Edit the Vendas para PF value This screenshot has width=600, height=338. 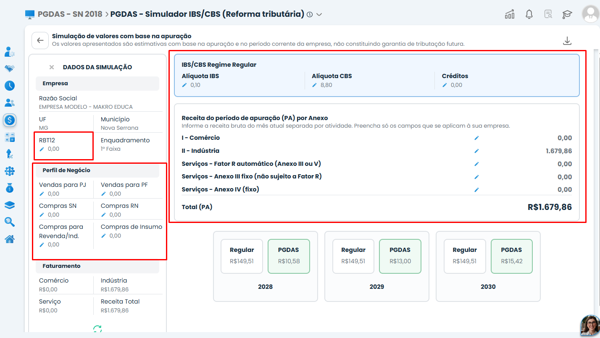point(103,194)
